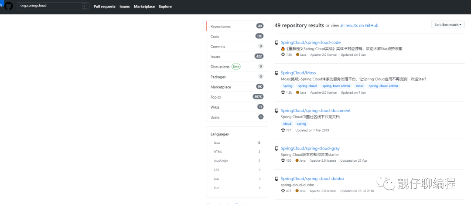This screenshot has width=471, height=204.
Task: Open SpringCloud/Moss repository
Action: (x=298, y=73)
